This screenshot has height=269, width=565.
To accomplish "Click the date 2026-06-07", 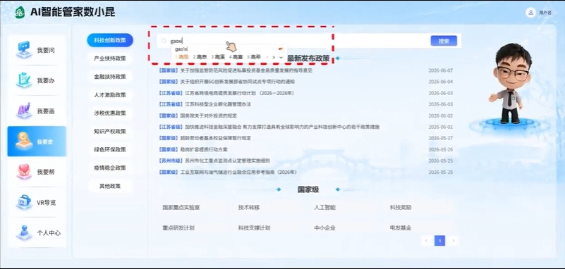I will 440,70.
